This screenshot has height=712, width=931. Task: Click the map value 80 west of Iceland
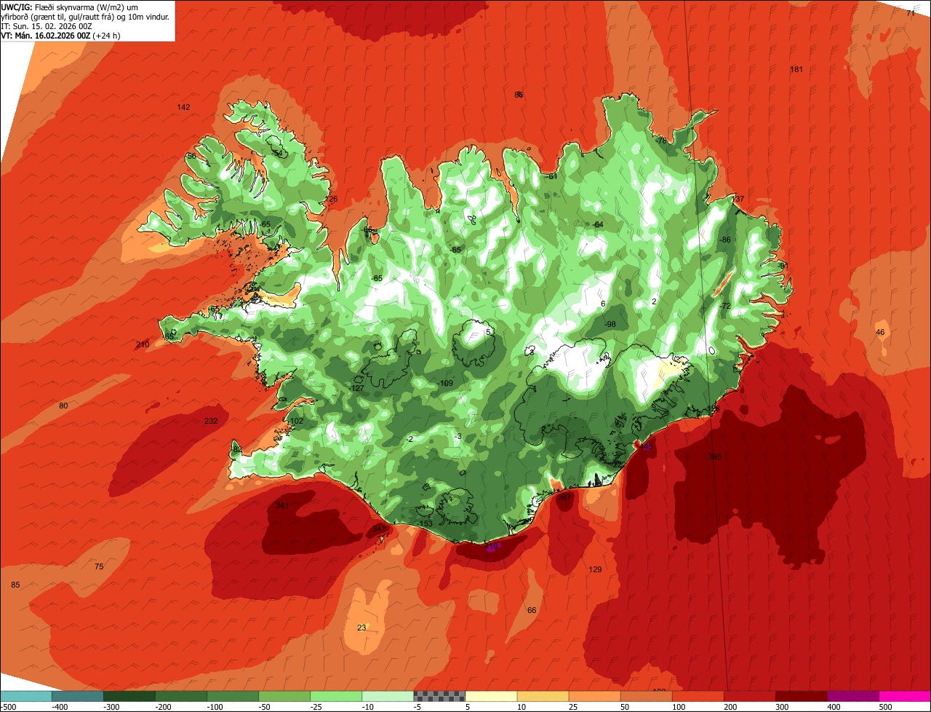click(x=63, y=406)
